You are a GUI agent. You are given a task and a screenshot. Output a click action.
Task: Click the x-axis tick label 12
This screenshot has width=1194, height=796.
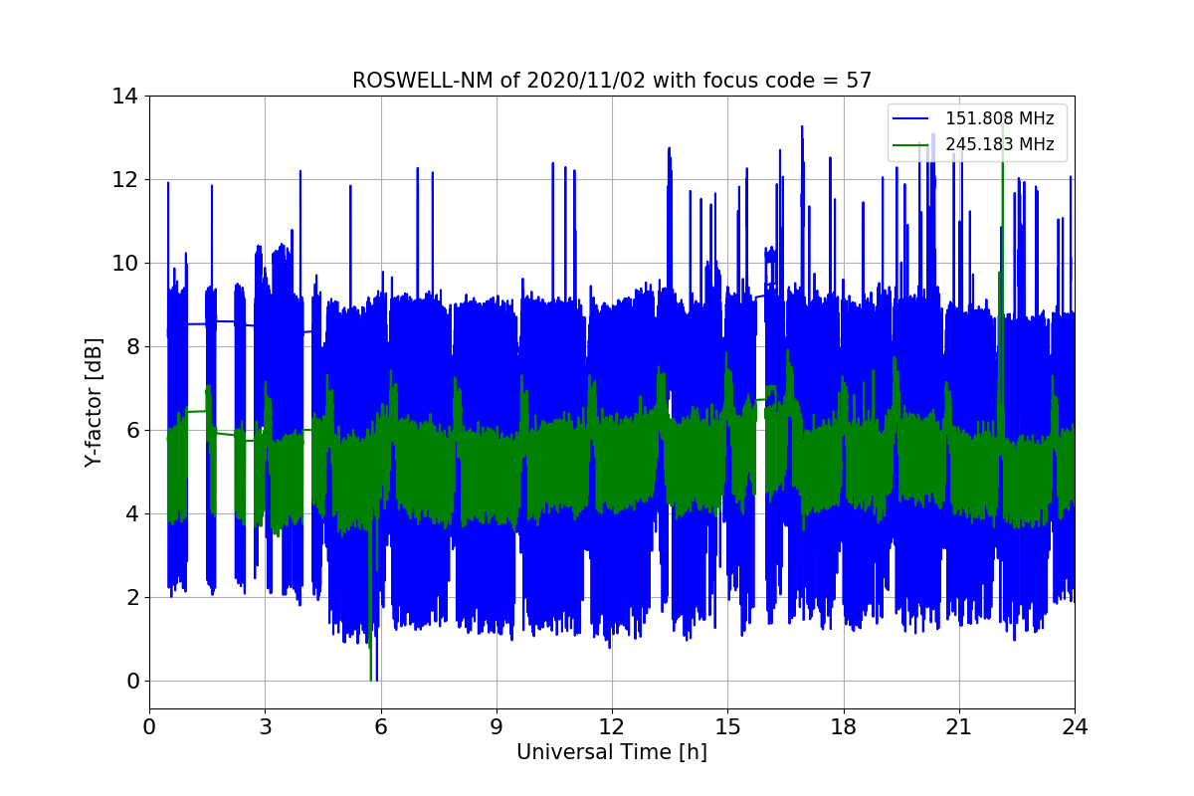pyautogui.click(x=612, y=726)
